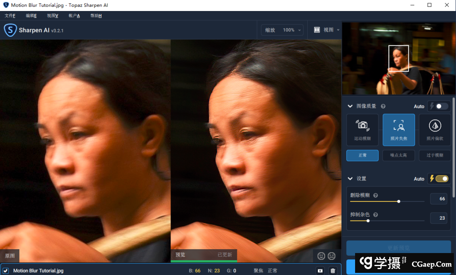Collapse the 图像质量 section

click(350, 106)
